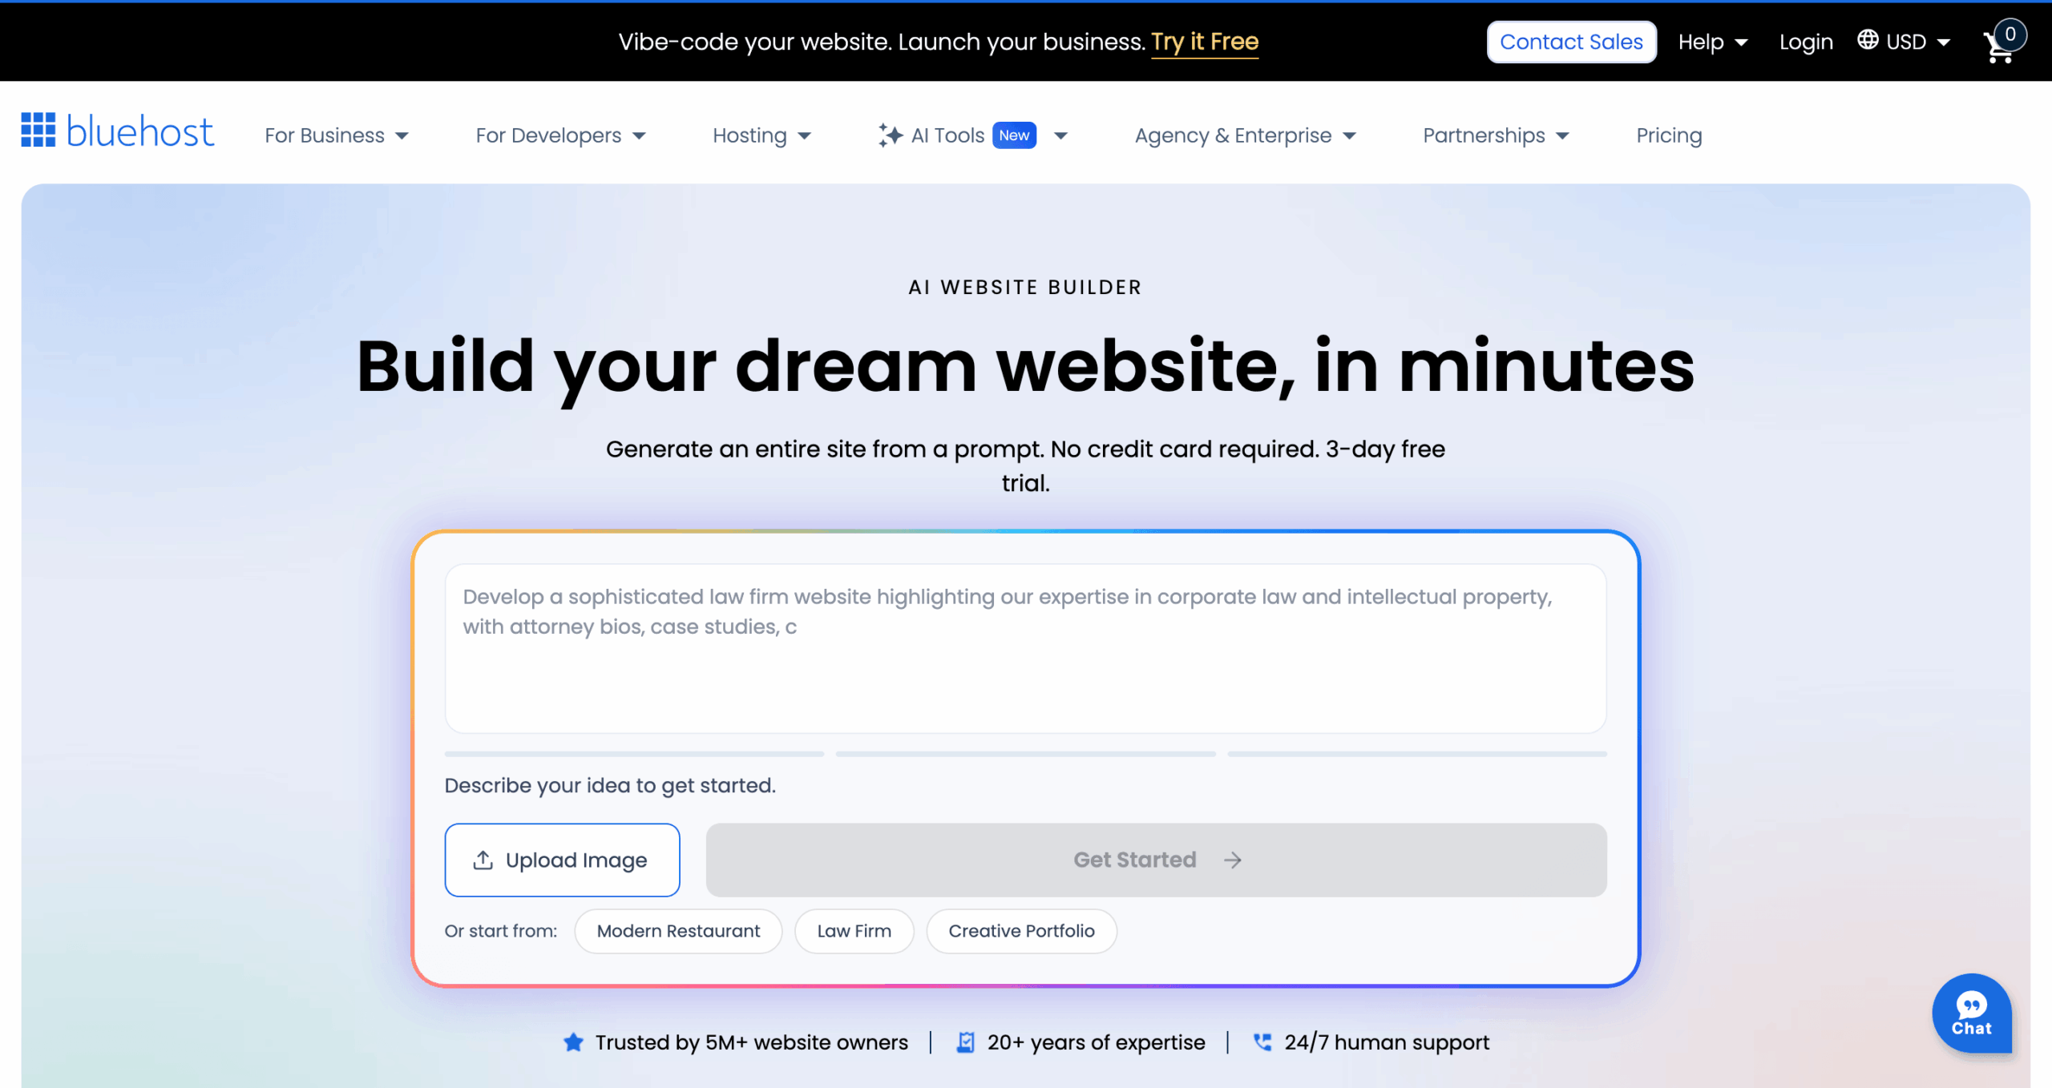Click the first prompt strength bar

(x=634, y=754)
